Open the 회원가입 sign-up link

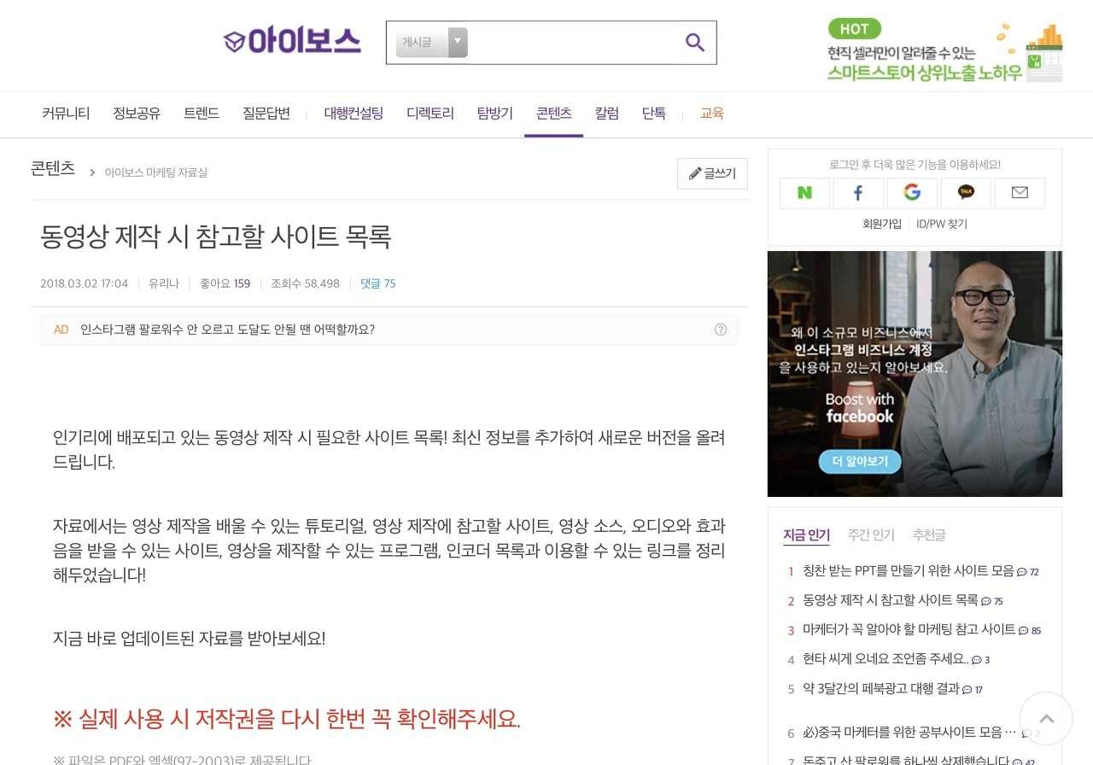point(882,224)
